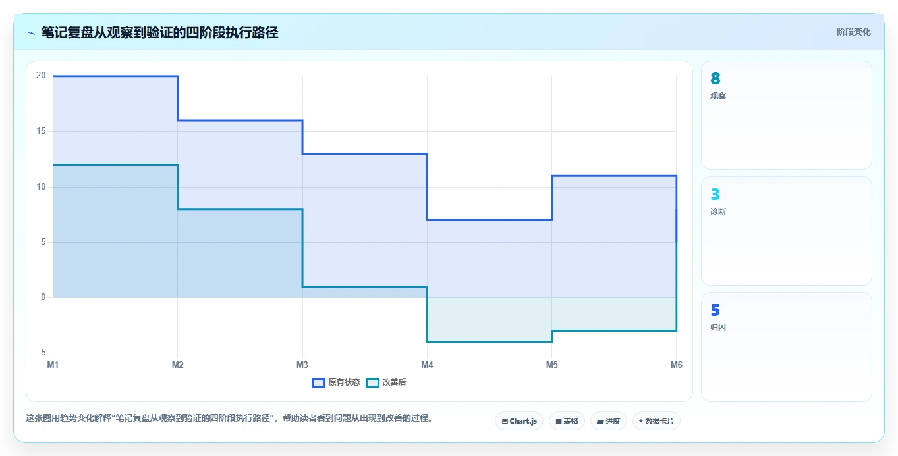Select the Chart.js tag pill
The image size is (898, 456).
(519, 421)
